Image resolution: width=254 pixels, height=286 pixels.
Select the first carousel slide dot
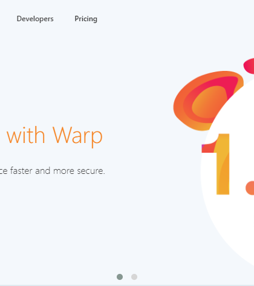pyautogui.click(x=120, y=277)
